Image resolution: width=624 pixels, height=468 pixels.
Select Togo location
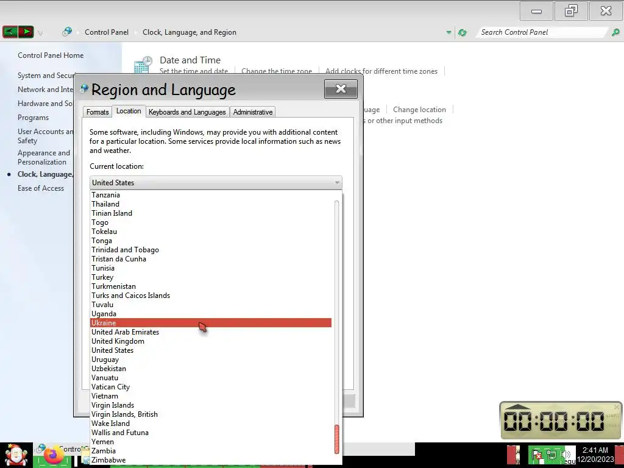[x=211, y=222]
